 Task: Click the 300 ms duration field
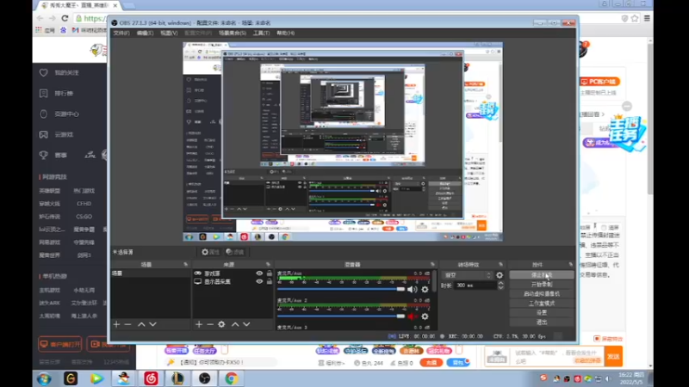[475, 286]
